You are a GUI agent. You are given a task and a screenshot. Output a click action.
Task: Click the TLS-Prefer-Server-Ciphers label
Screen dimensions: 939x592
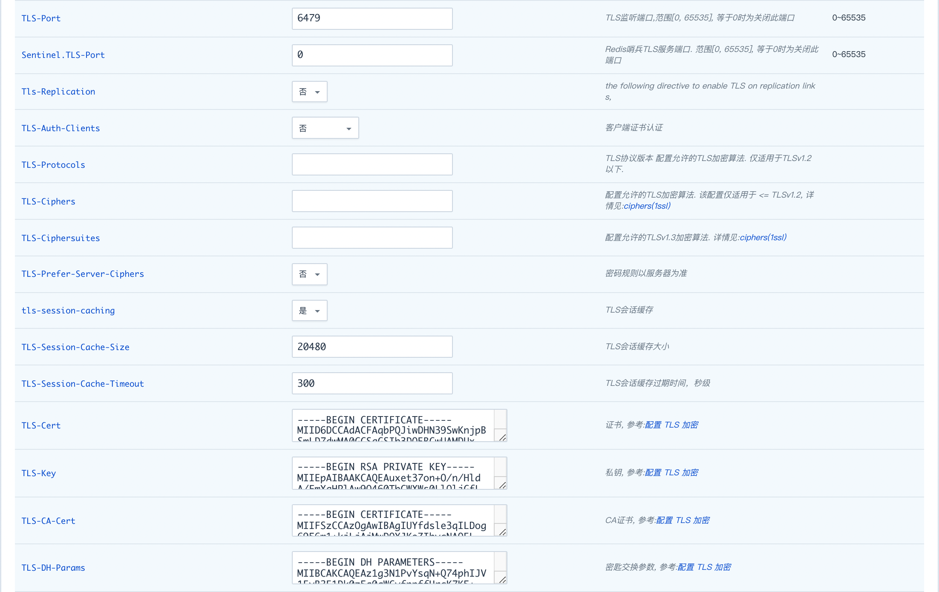[x=83, y=274]
